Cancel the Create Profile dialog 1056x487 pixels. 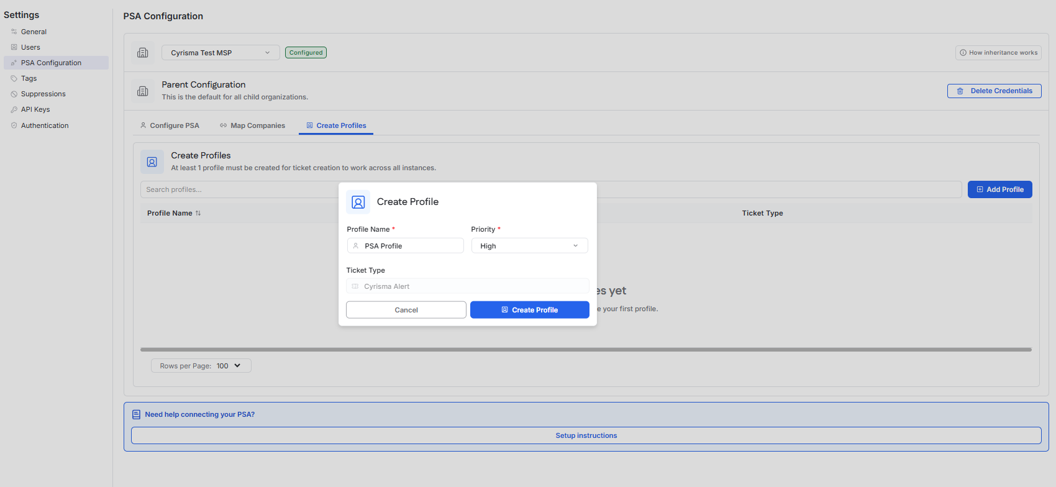(x=406, y=310)
